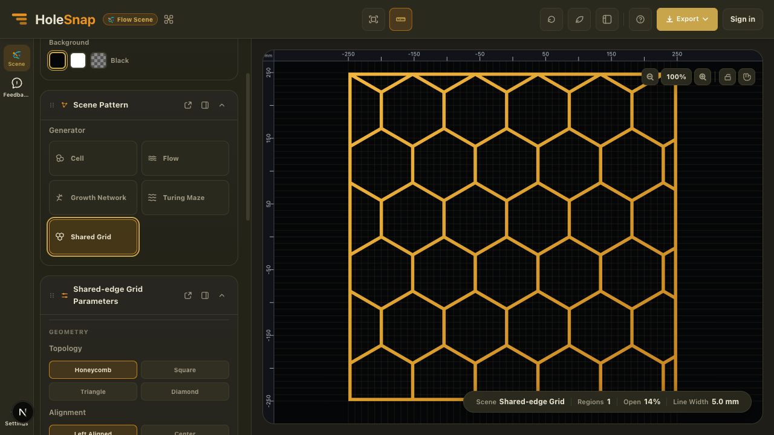The height and width of the screenshot is (435, 774).
Task: Click the Regions 1 status entry
Action: click(594, 402)
